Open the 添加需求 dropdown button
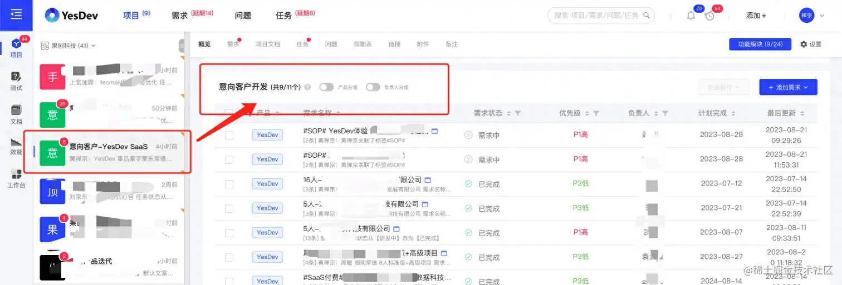Viewport: 842px width, 285px height. point(788,87)
